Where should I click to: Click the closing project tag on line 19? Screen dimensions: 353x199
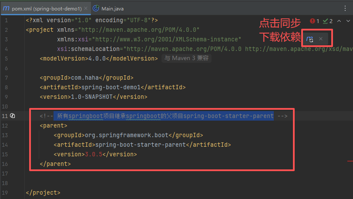(43, 193)
